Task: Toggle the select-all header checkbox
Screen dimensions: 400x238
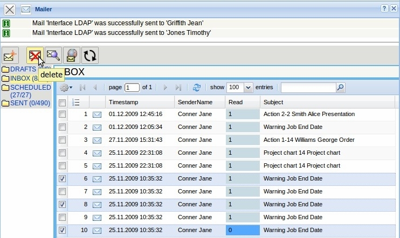Action: (63, 102)
